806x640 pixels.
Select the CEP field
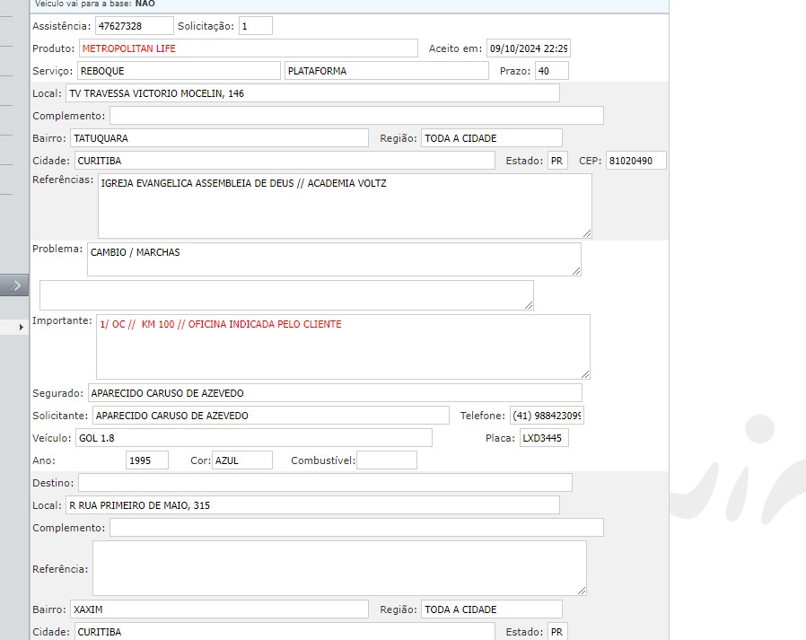(x=635, y=161)
